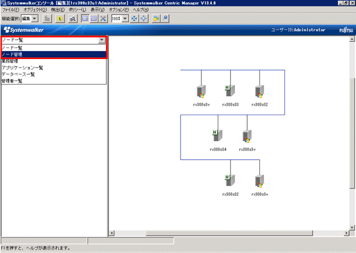Click the wrench and screwdriver tools icon

click(x=103, y=19)
